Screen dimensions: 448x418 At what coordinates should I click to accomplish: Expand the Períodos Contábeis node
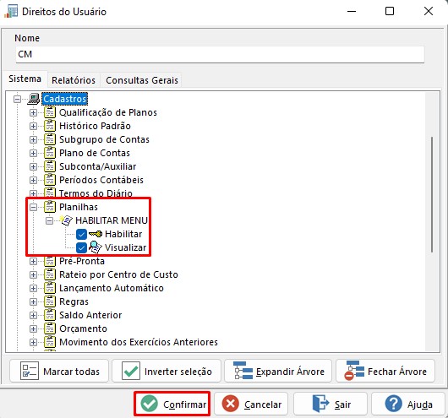tap(34, 180)
